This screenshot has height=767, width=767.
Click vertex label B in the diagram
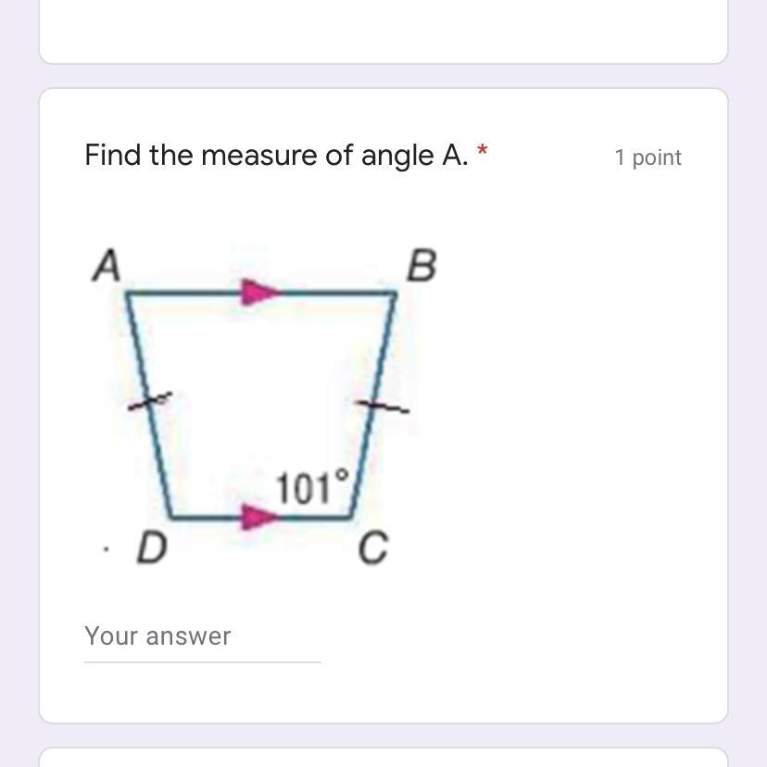421,267
